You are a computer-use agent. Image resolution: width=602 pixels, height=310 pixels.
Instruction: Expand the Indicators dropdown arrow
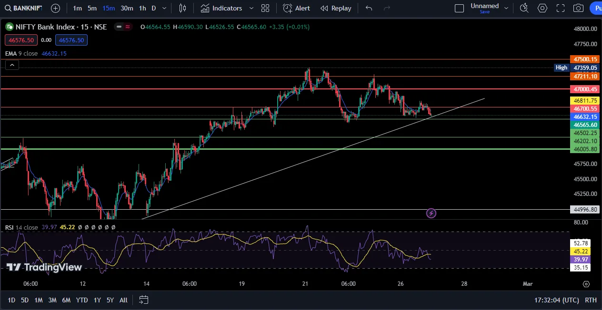251,8
